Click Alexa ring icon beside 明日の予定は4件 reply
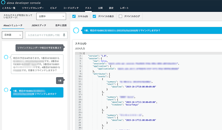 click(x=6, y=57)
